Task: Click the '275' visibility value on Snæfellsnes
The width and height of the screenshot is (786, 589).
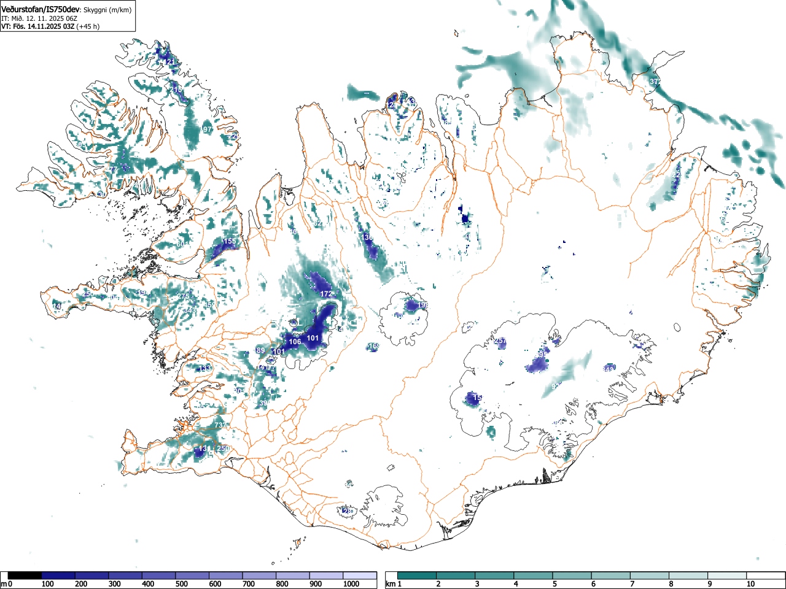Action: coord(183,297)
